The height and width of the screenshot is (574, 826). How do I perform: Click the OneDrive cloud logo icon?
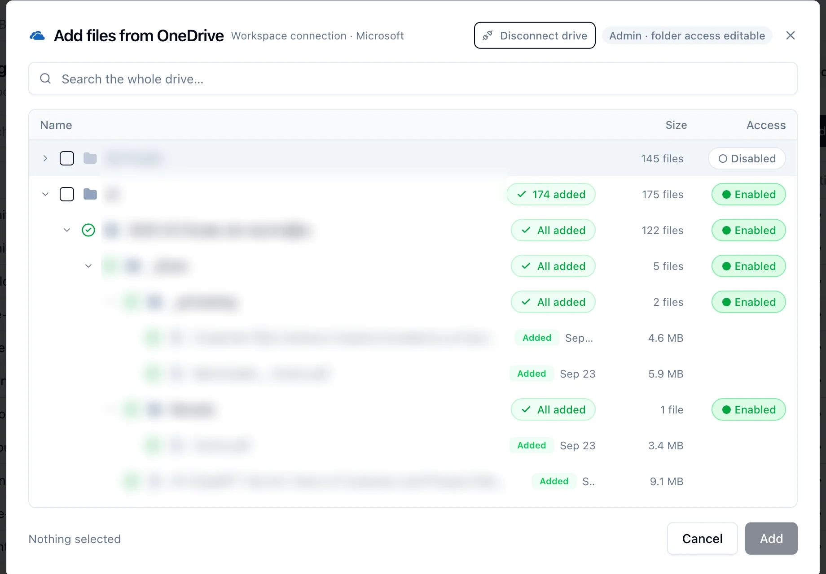point(37,35)
